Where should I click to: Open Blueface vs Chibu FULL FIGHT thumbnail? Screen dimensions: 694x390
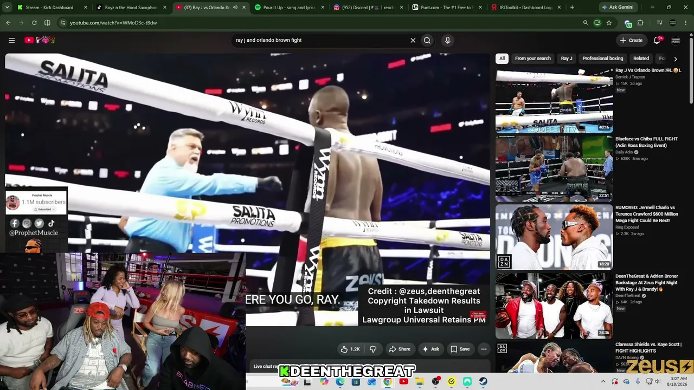tap(554, 168)
